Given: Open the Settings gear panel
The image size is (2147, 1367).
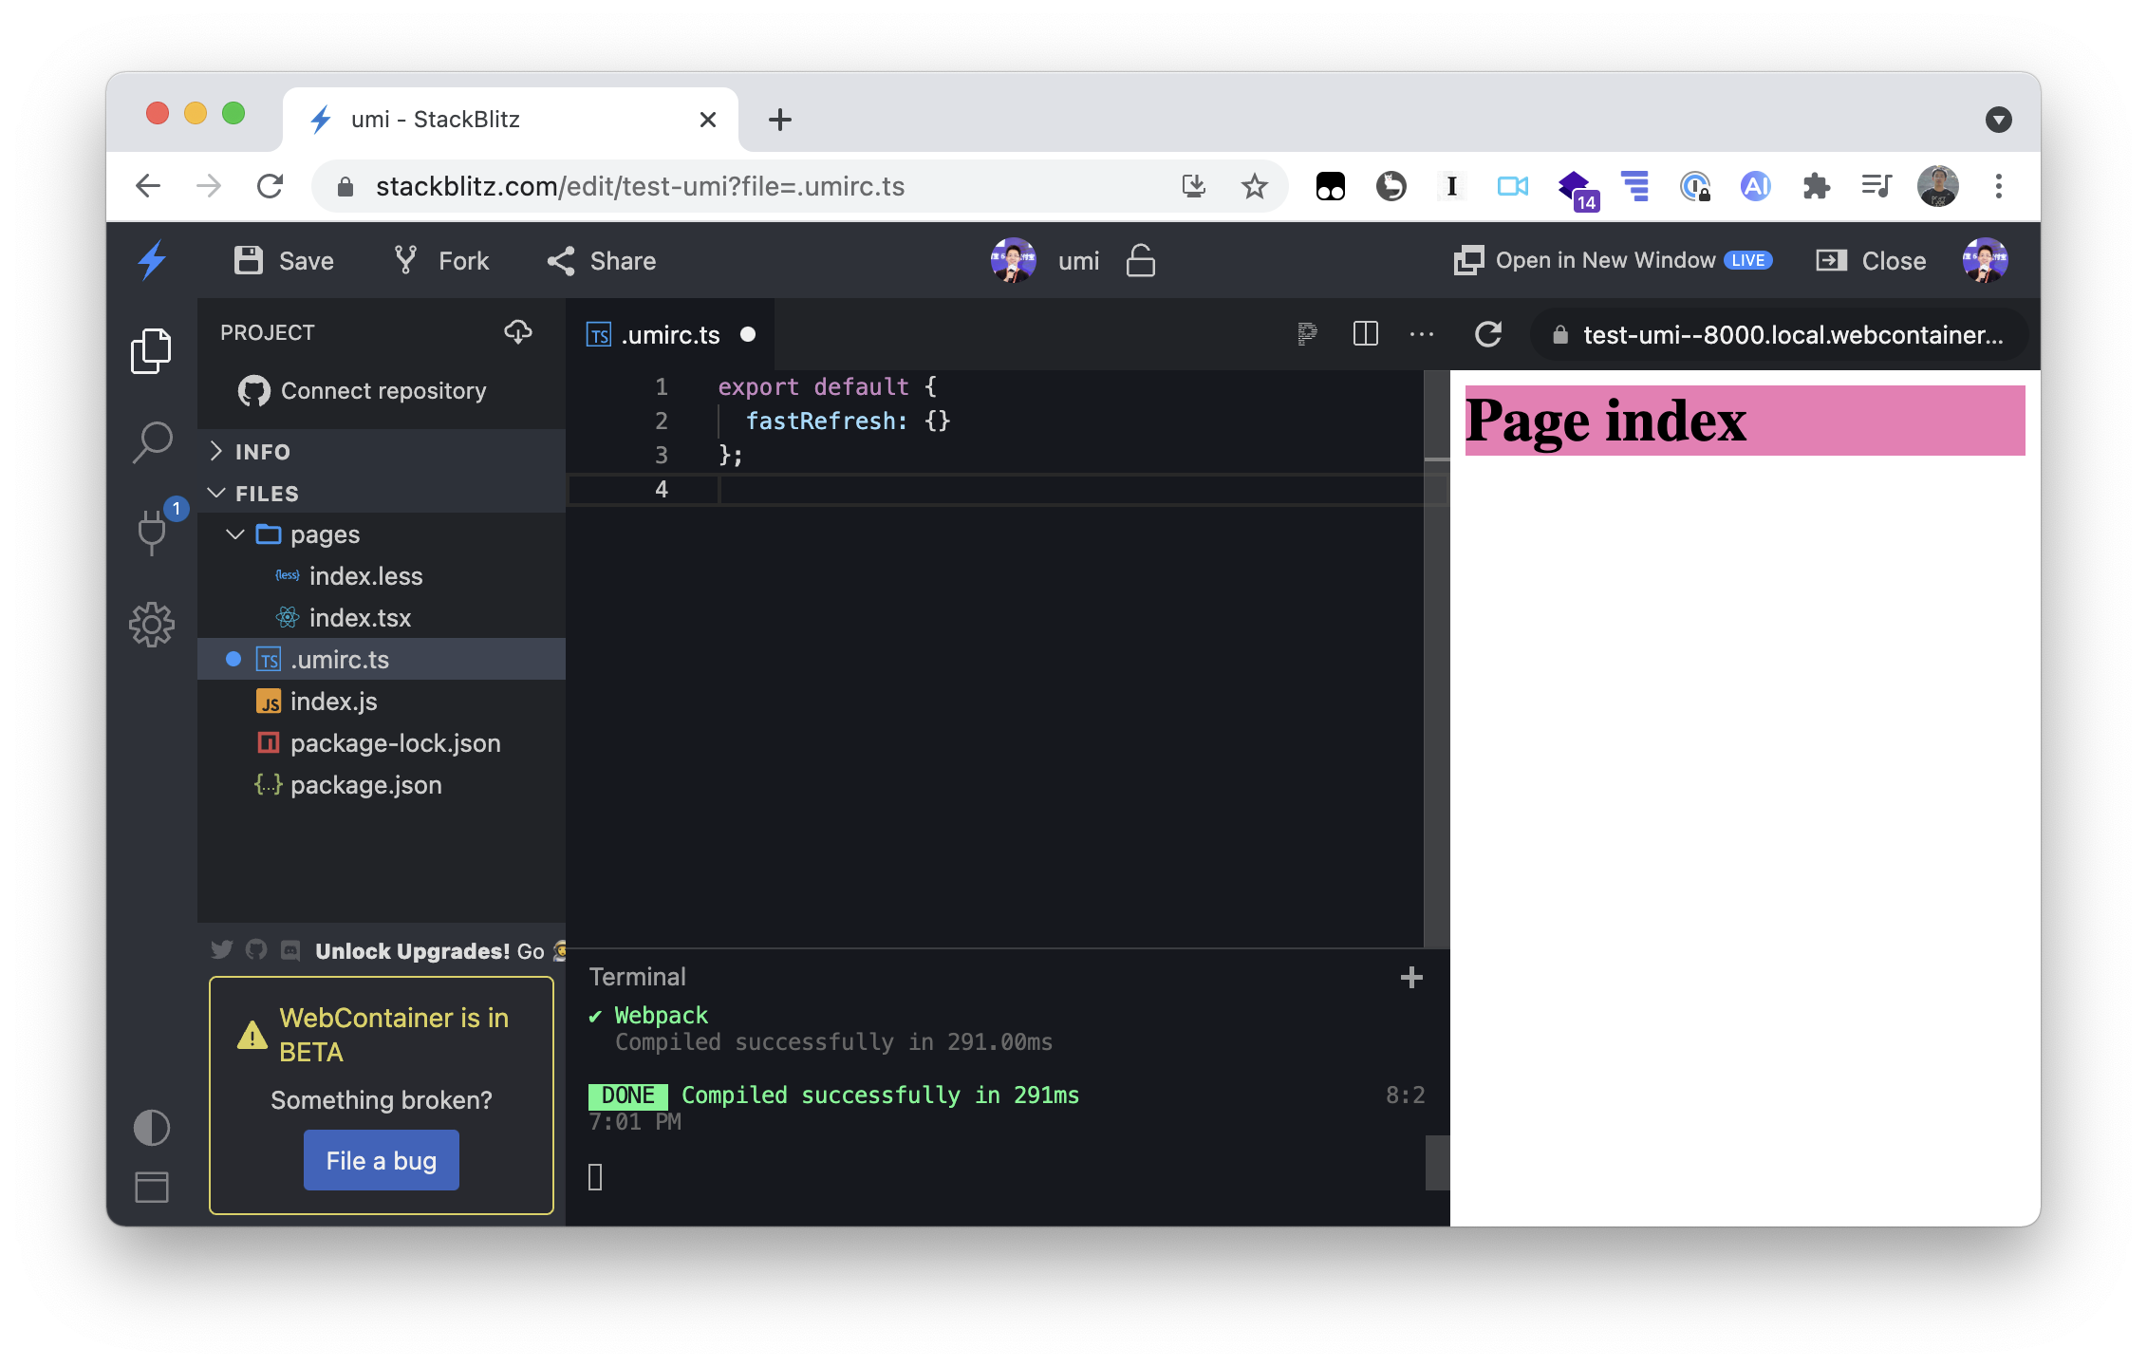Looking at the screenshot, I should (x=152, y=625).
